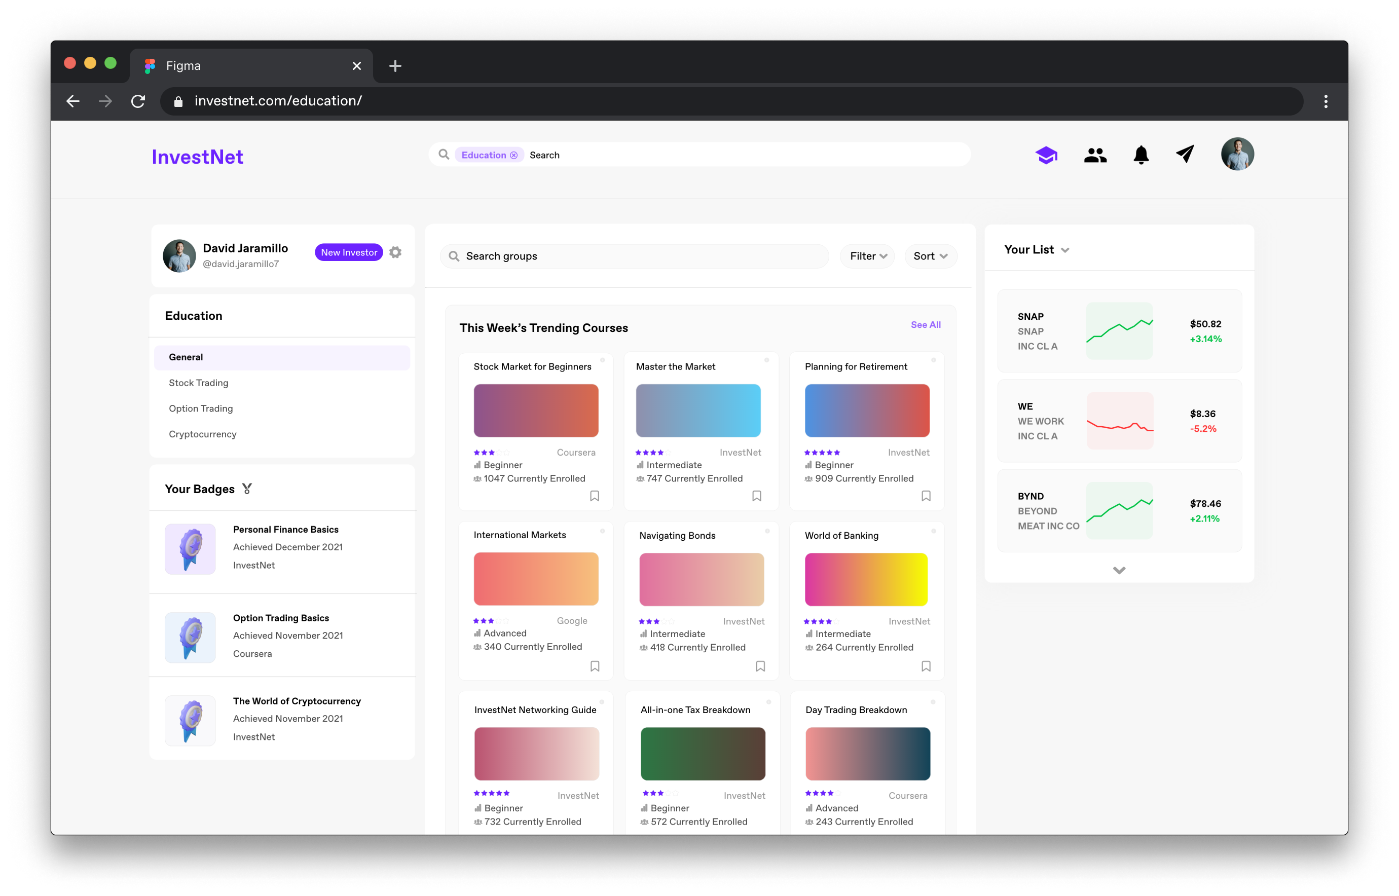Reload the page in browser
Viewport: 1399px width, 896px height.
point(138,101)
